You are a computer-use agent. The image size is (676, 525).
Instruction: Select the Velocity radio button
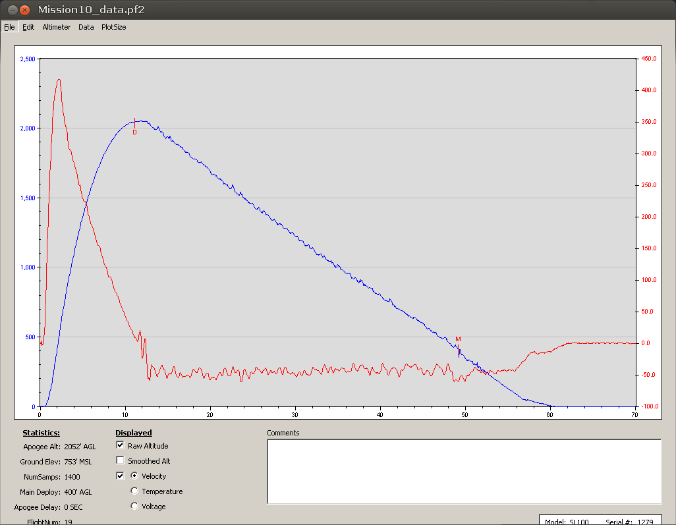pyautogui.click(x=134, y=476)
